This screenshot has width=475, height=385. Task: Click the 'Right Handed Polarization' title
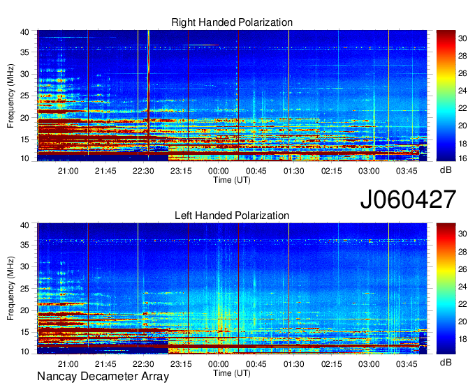pos(232,22)
